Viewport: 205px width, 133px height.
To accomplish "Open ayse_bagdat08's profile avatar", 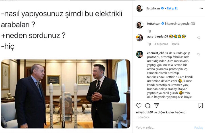I will point(140,38).
